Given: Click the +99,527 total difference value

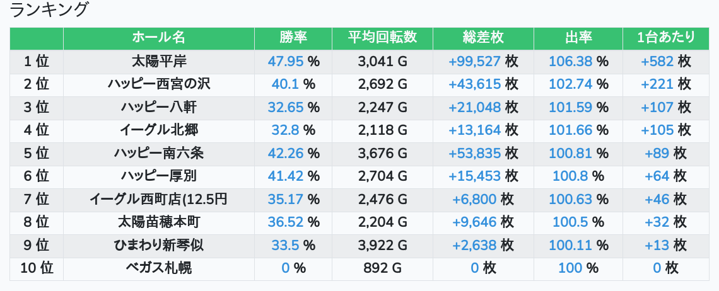Looking at the screenshot, I should [x=475, y=61].
